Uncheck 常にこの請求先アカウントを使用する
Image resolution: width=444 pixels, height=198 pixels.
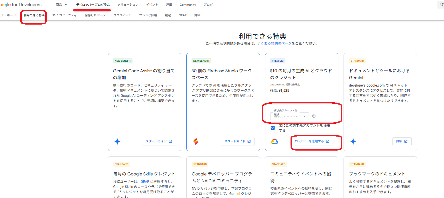pos(273,127)
